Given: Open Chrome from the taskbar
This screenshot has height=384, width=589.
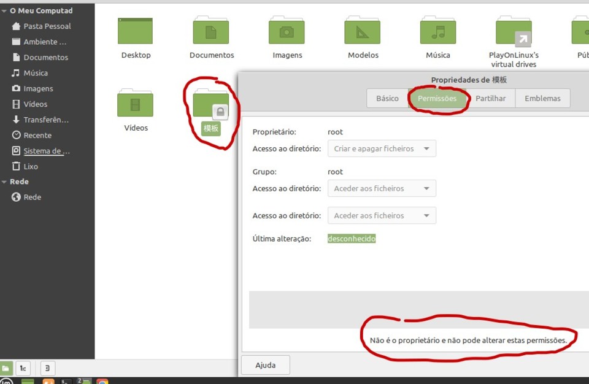Looking at the screenshot, I should click(102, 382).
